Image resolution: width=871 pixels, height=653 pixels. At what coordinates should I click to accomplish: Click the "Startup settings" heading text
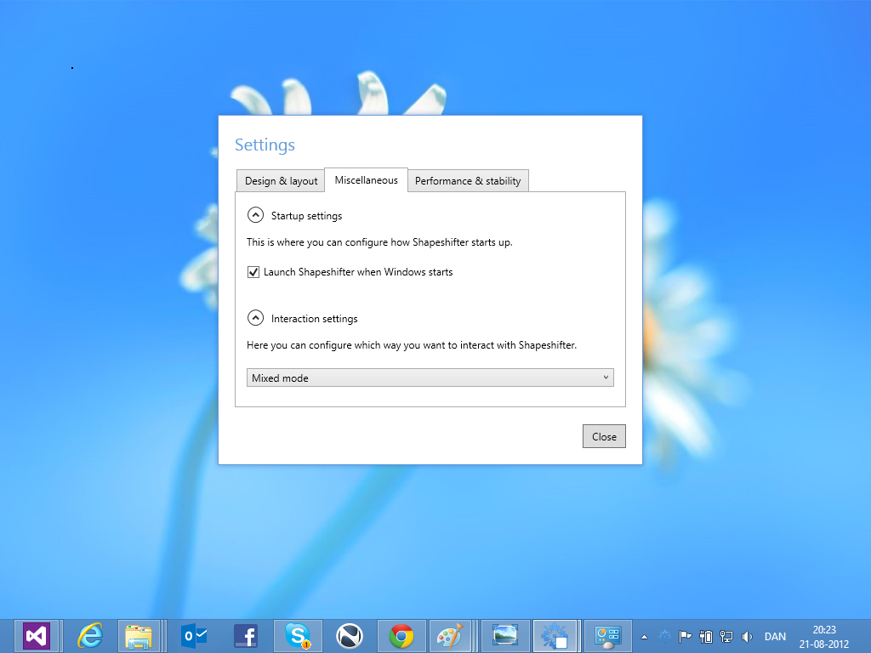(306, 216)
